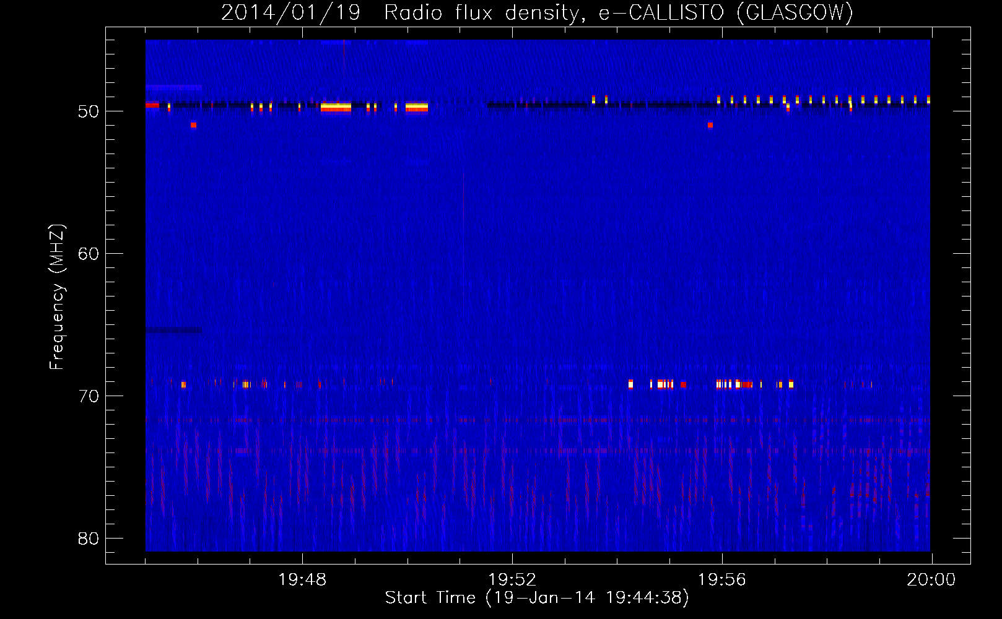Click the 70 frequency tick label
1002x619 pixels.
pos(89,396)
